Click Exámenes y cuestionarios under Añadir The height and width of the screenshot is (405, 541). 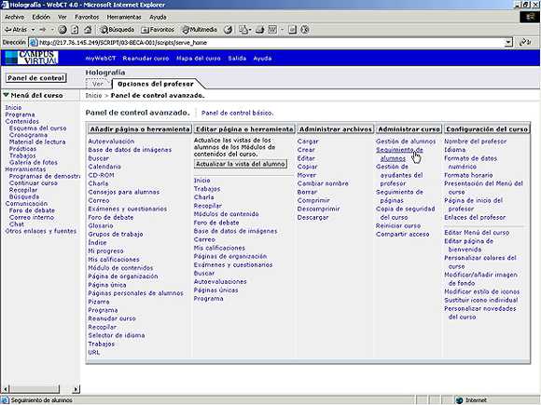[127, 209]
